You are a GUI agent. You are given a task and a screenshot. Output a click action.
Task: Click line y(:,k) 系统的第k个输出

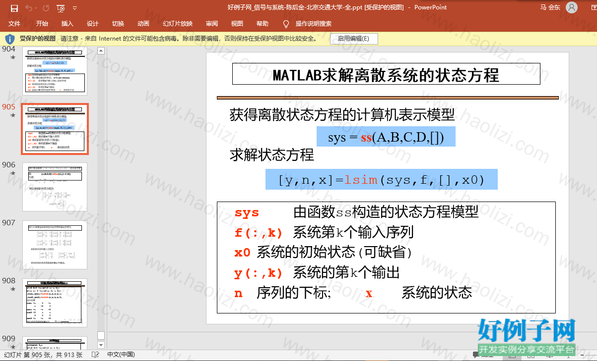pos(317,273)
